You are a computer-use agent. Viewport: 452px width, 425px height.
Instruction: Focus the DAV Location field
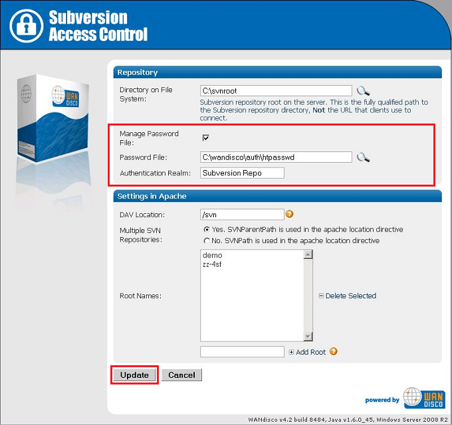[x=242, y=214]
